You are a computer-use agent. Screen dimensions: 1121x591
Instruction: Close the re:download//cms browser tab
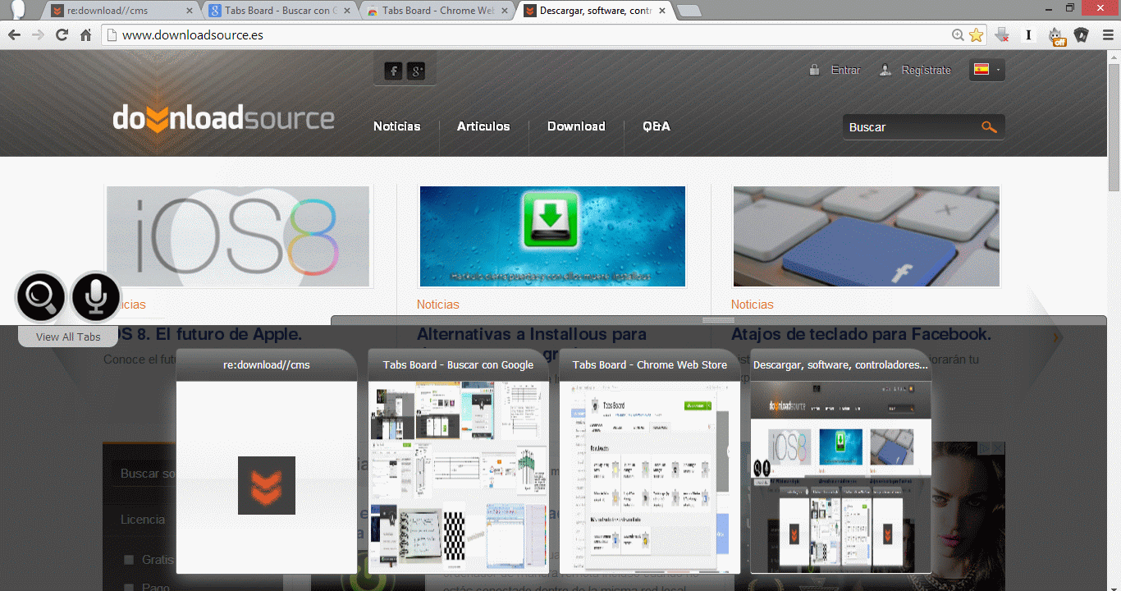pyautogui.click(x=190, y=11)
